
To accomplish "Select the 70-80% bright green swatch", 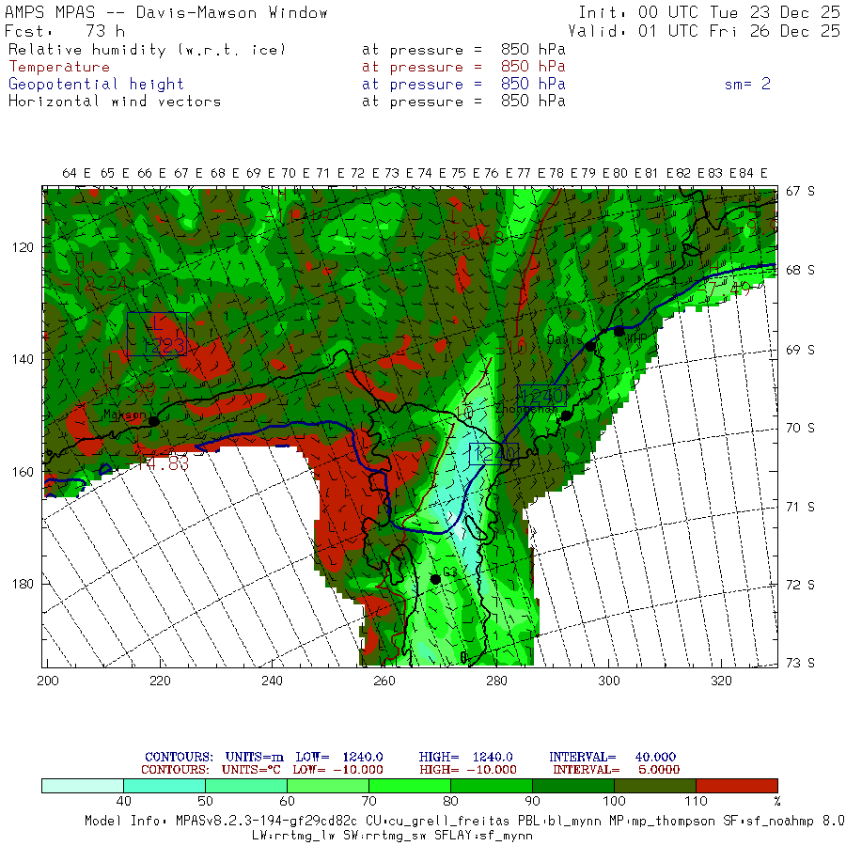I will coord(410,785).
